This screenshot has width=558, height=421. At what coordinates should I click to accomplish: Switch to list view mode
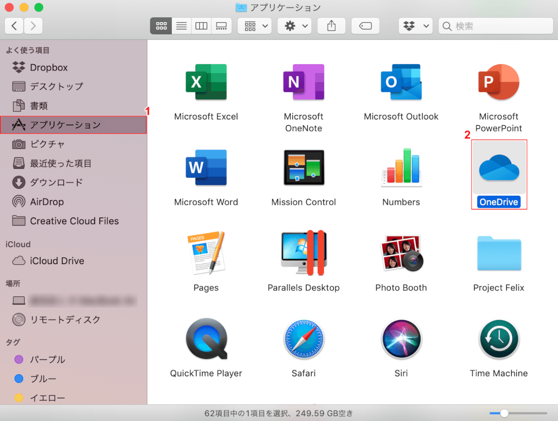pos(181,26)
